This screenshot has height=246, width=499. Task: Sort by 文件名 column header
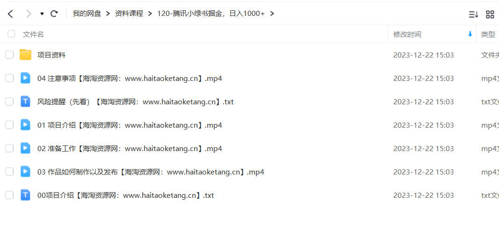coord(33,34)
